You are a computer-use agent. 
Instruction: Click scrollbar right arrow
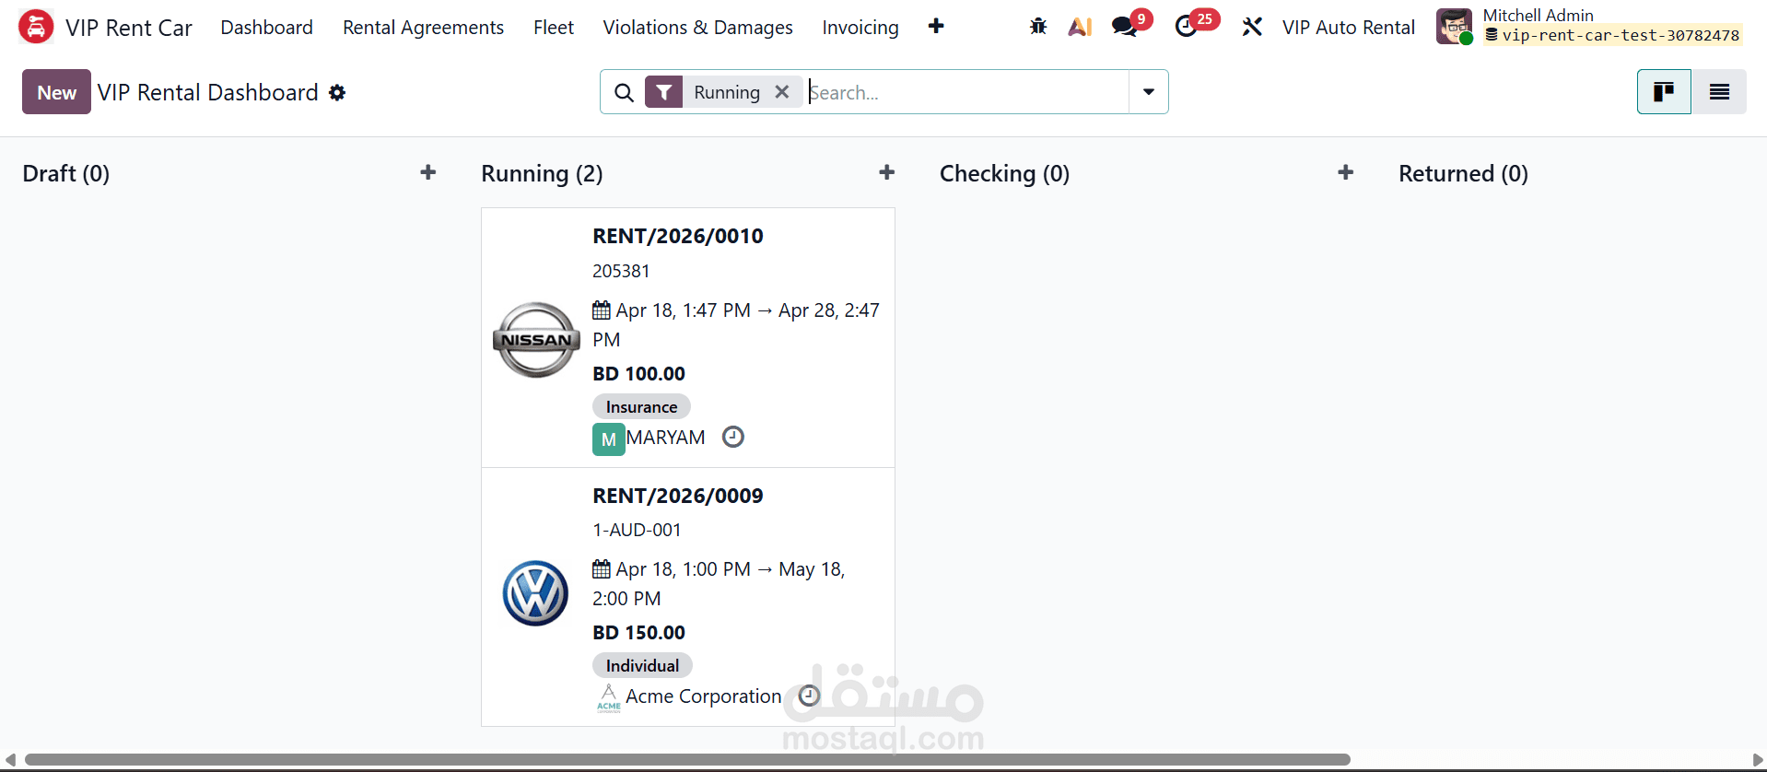click(x=1757, y=760)
